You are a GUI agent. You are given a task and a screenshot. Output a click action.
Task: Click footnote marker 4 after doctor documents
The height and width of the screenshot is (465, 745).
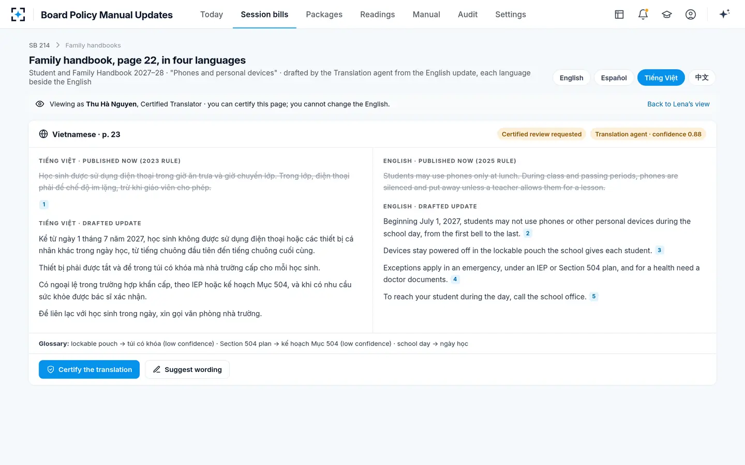455,280
